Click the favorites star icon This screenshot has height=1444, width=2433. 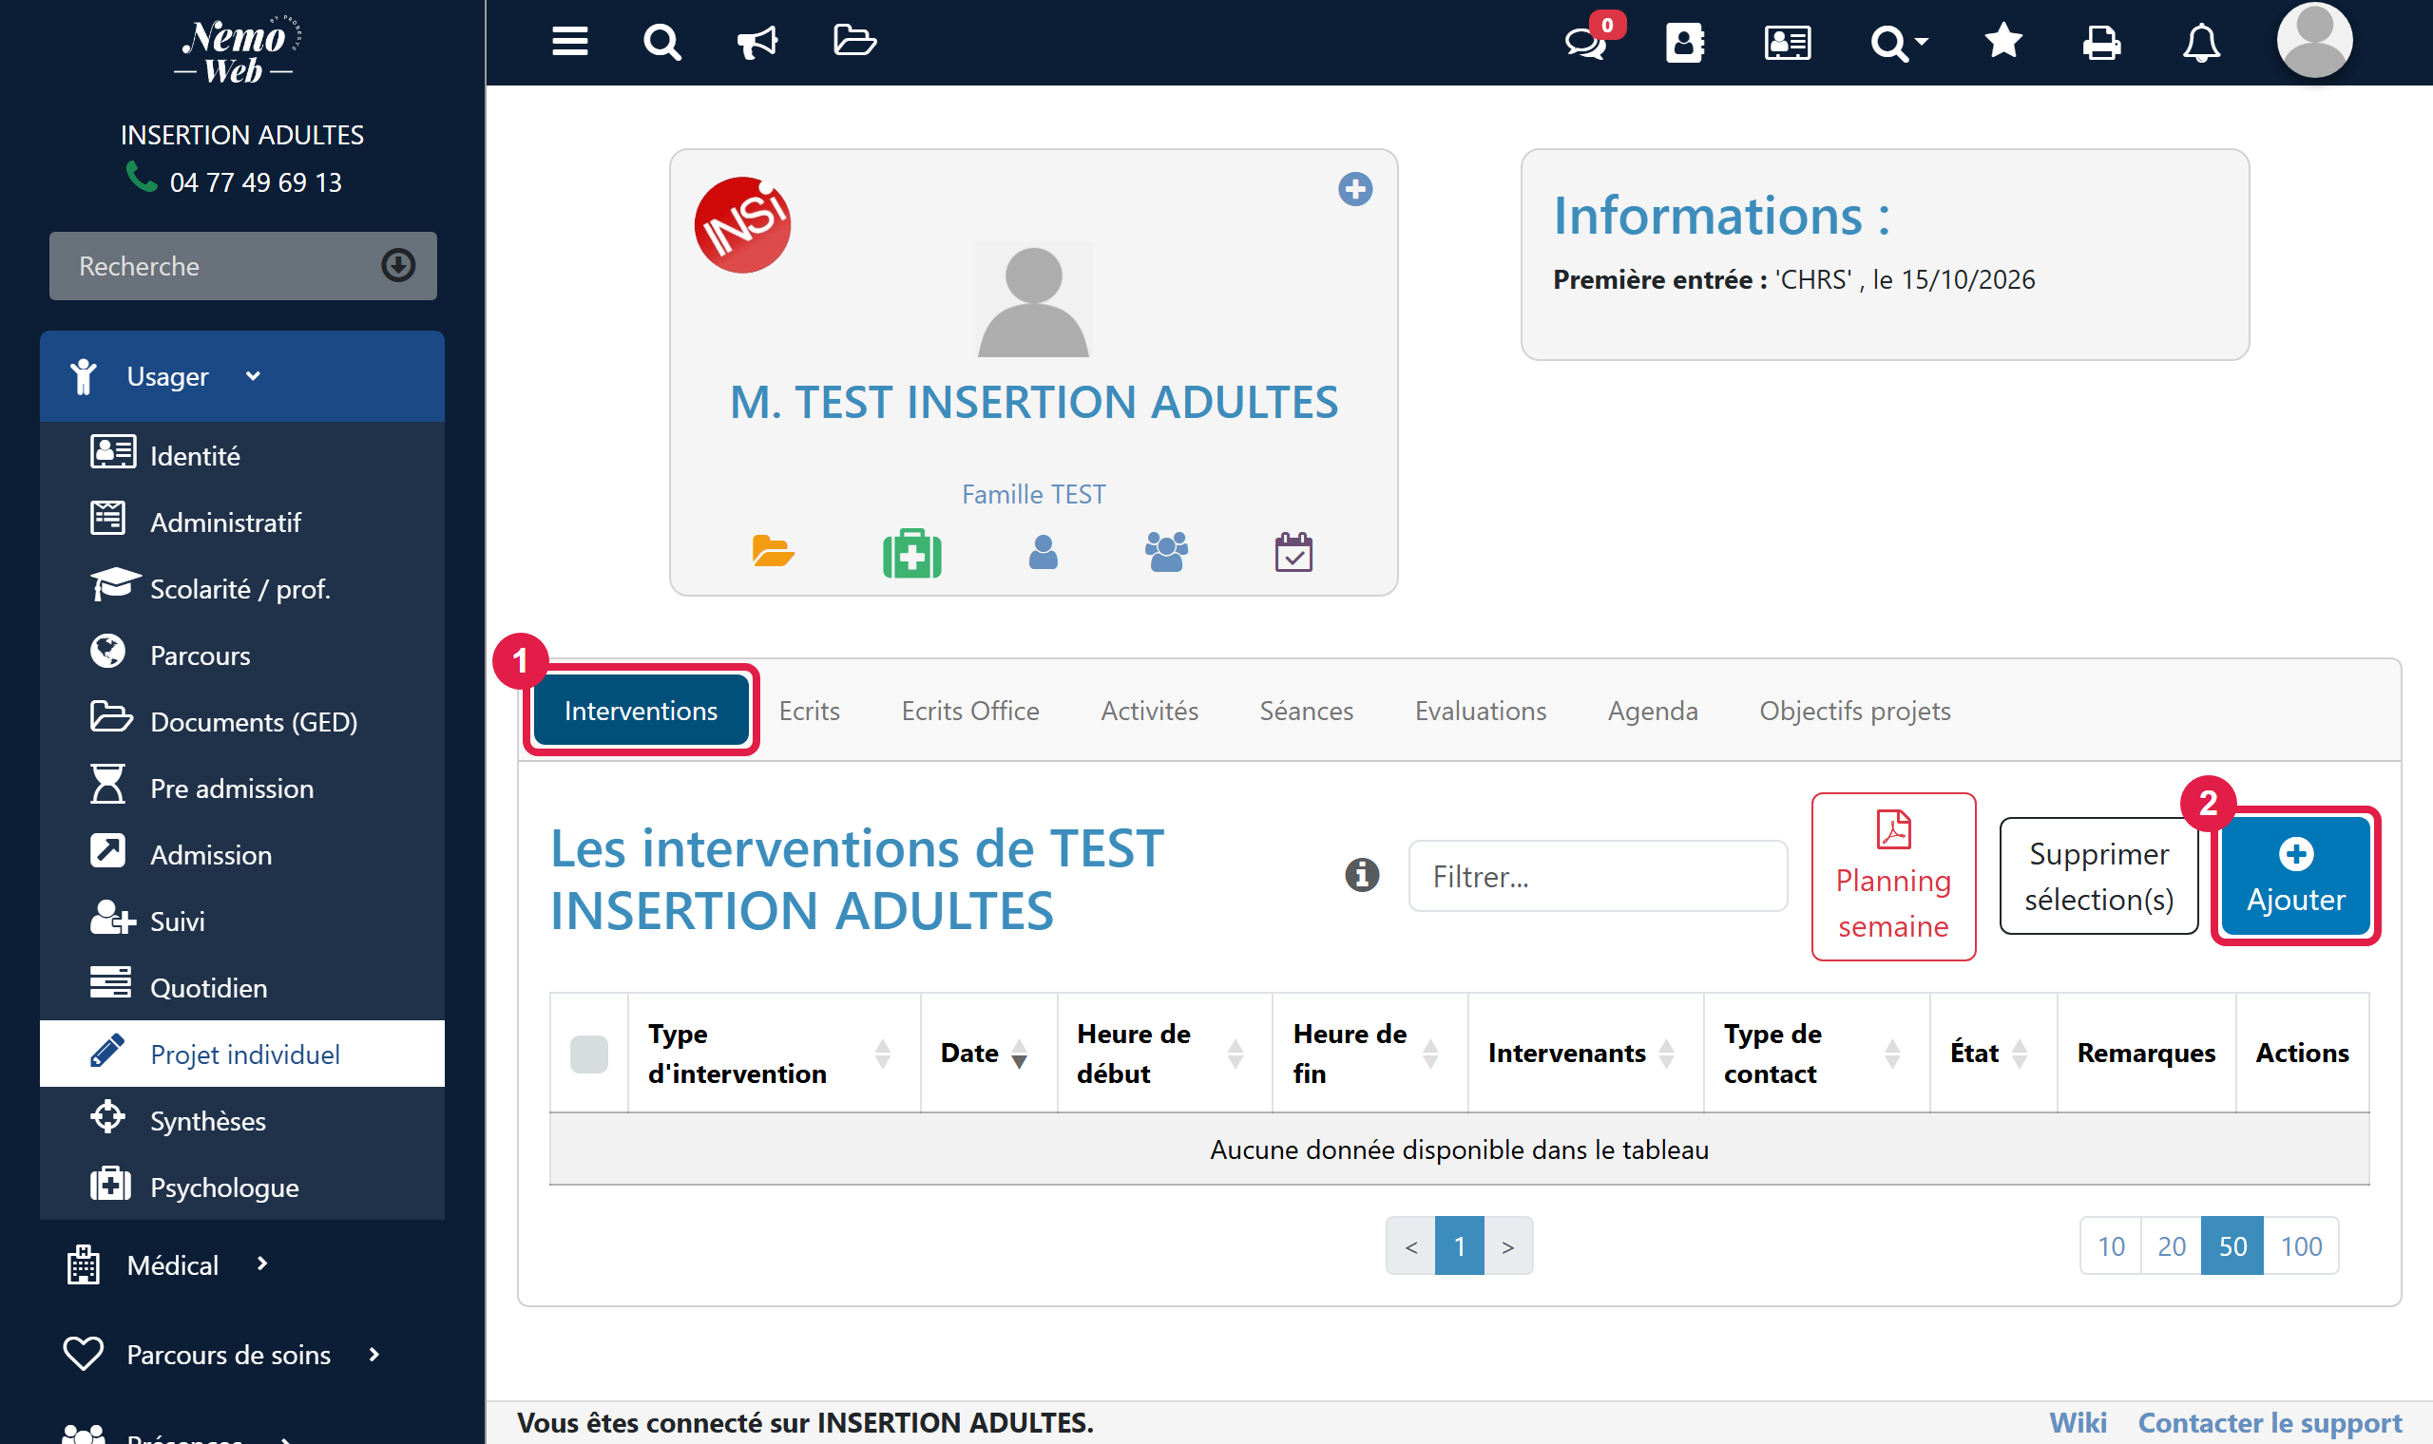pos(2002,41)
